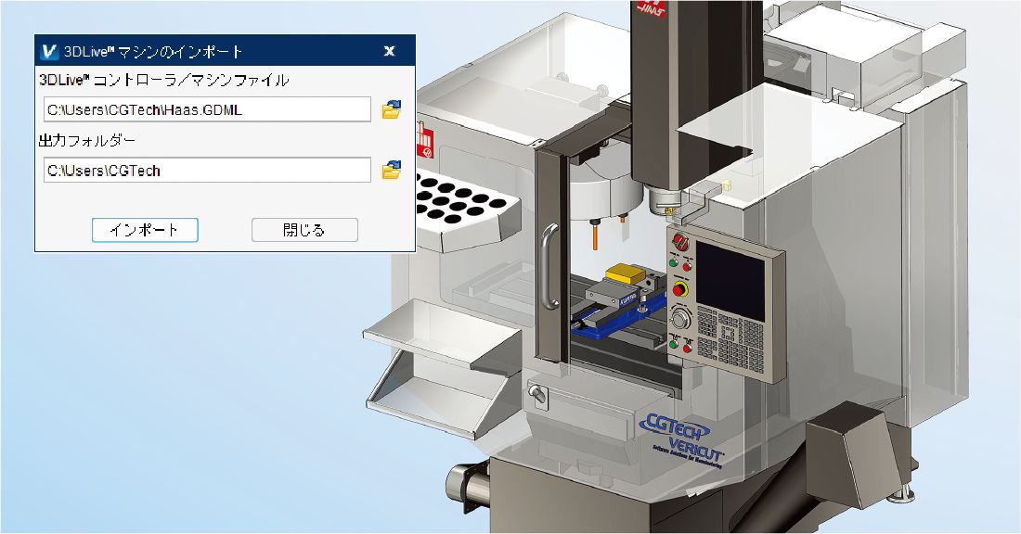Click the 出力フォルダー label
The width and height of the screenshot is (1021, 534).
pyautogui.click(x=87, y=141)
